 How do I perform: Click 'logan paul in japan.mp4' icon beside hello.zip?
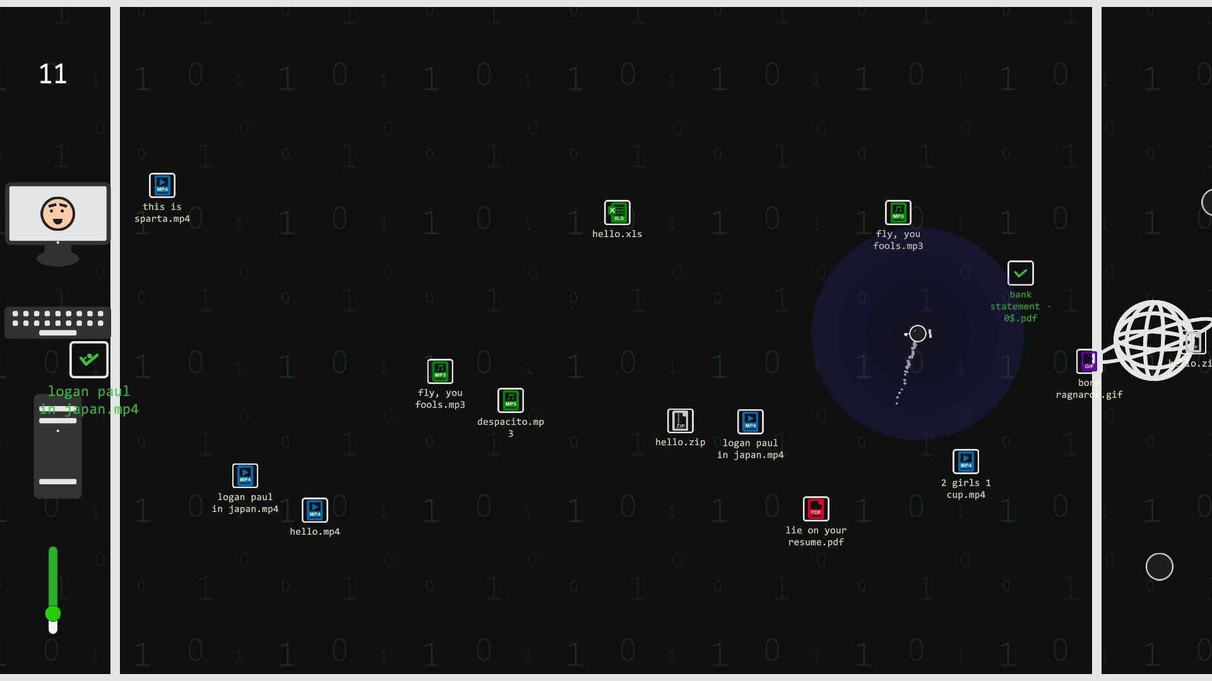point(750,422)
